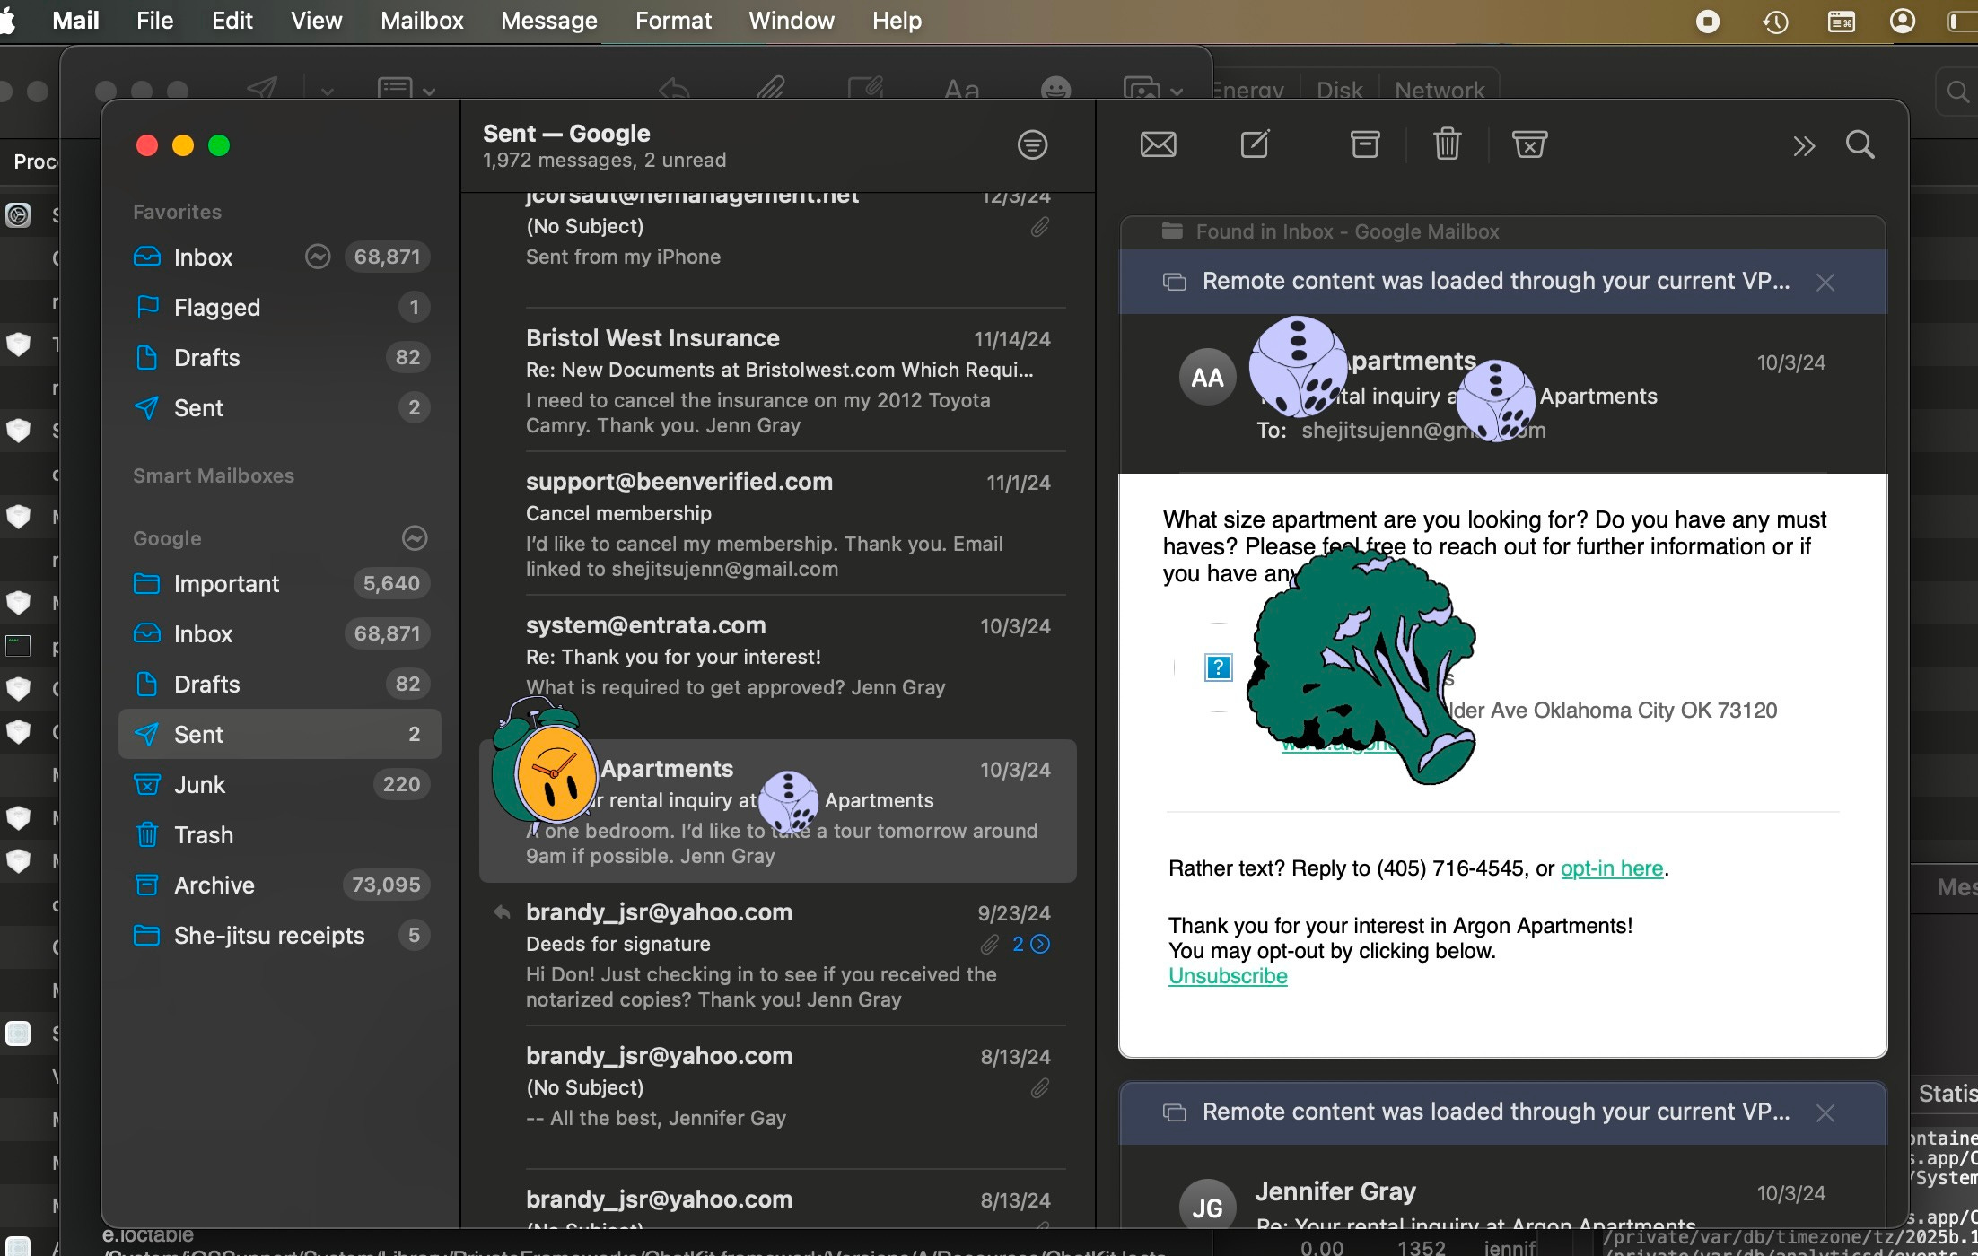Click the Inbox activity indicator in Favorites
This screenshot has height=1256, width=1978.
[x=318, y=257]
